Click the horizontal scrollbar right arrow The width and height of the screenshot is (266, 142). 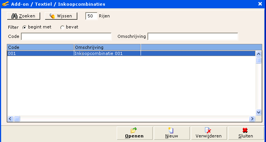252,119
